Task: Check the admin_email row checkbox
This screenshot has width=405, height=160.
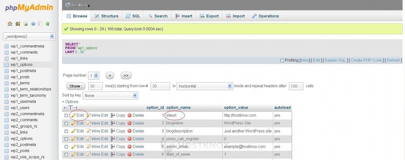Action: [x=66, y=147]
